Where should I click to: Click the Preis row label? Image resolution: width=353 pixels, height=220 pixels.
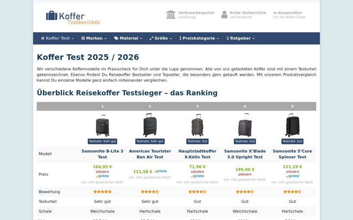tap(43, 175)
